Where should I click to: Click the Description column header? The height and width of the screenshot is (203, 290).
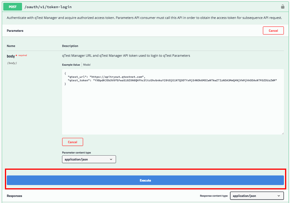coord(70,46)
